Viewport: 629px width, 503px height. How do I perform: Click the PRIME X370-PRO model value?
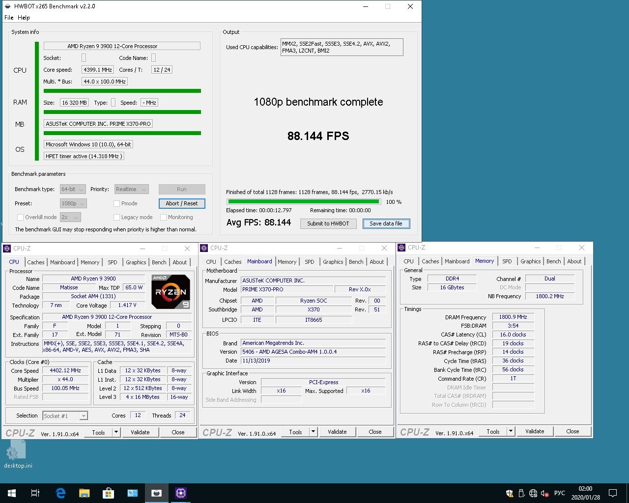click(x=287, y=289)
